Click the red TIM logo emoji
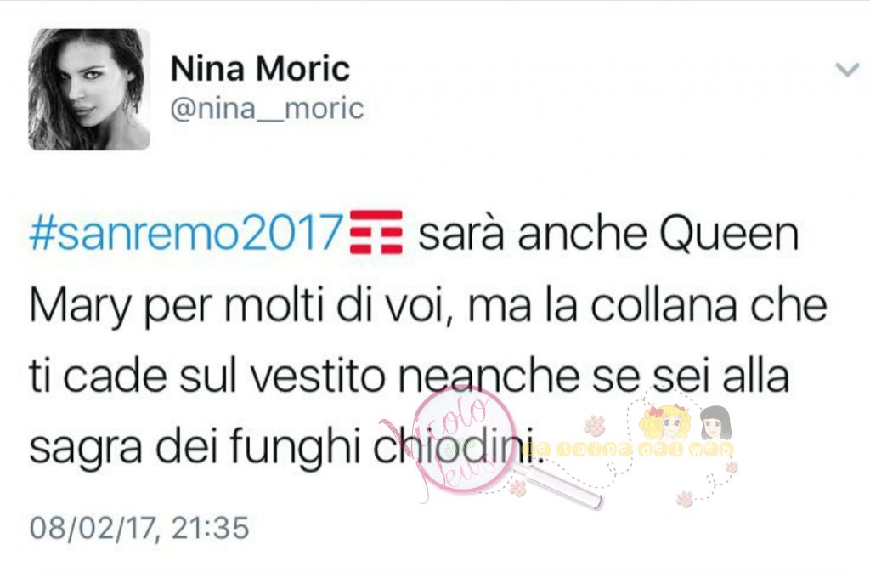Viewport: 870px width, 578px height. (x=376, y=232)
